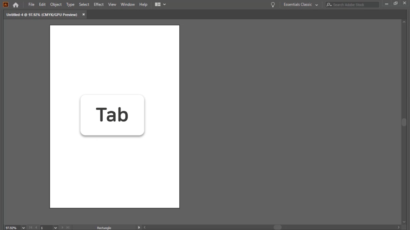Viewport: 410px width, 230px height.
Task: Click the Illustrator Ai logo icon
Action: (6, 5)
